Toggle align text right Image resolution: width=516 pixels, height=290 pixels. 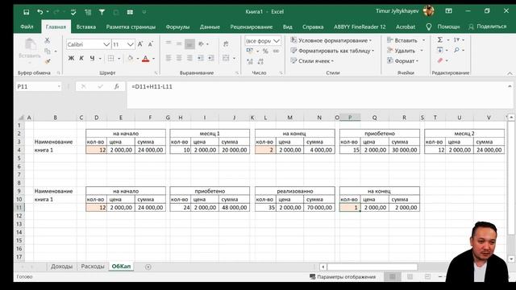tap(189, 58)
